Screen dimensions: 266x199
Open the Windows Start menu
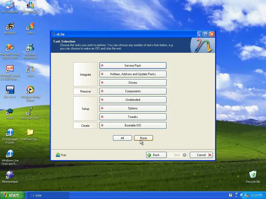pos(12,195)
